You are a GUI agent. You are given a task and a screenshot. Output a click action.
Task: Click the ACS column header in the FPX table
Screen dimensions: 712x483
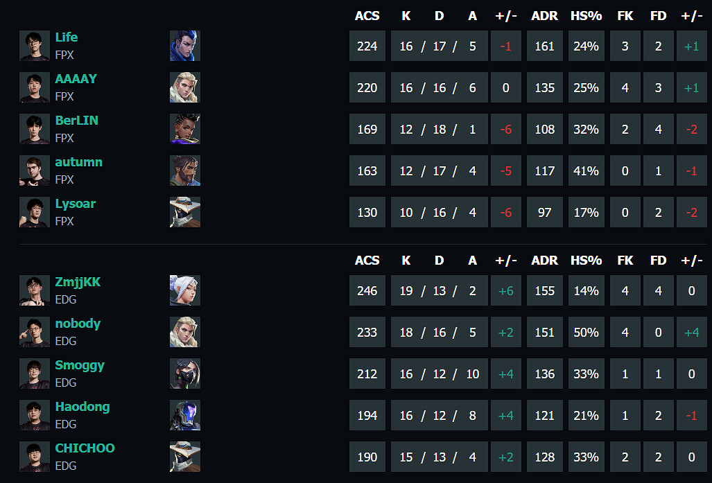click(x=367, y=16)
